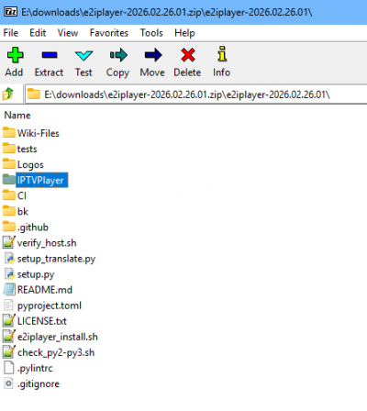Image resolution: width=367 pixels, height=411 pixels.
Task: Select the Wiki-Files folder name
Action: (39, 133)
